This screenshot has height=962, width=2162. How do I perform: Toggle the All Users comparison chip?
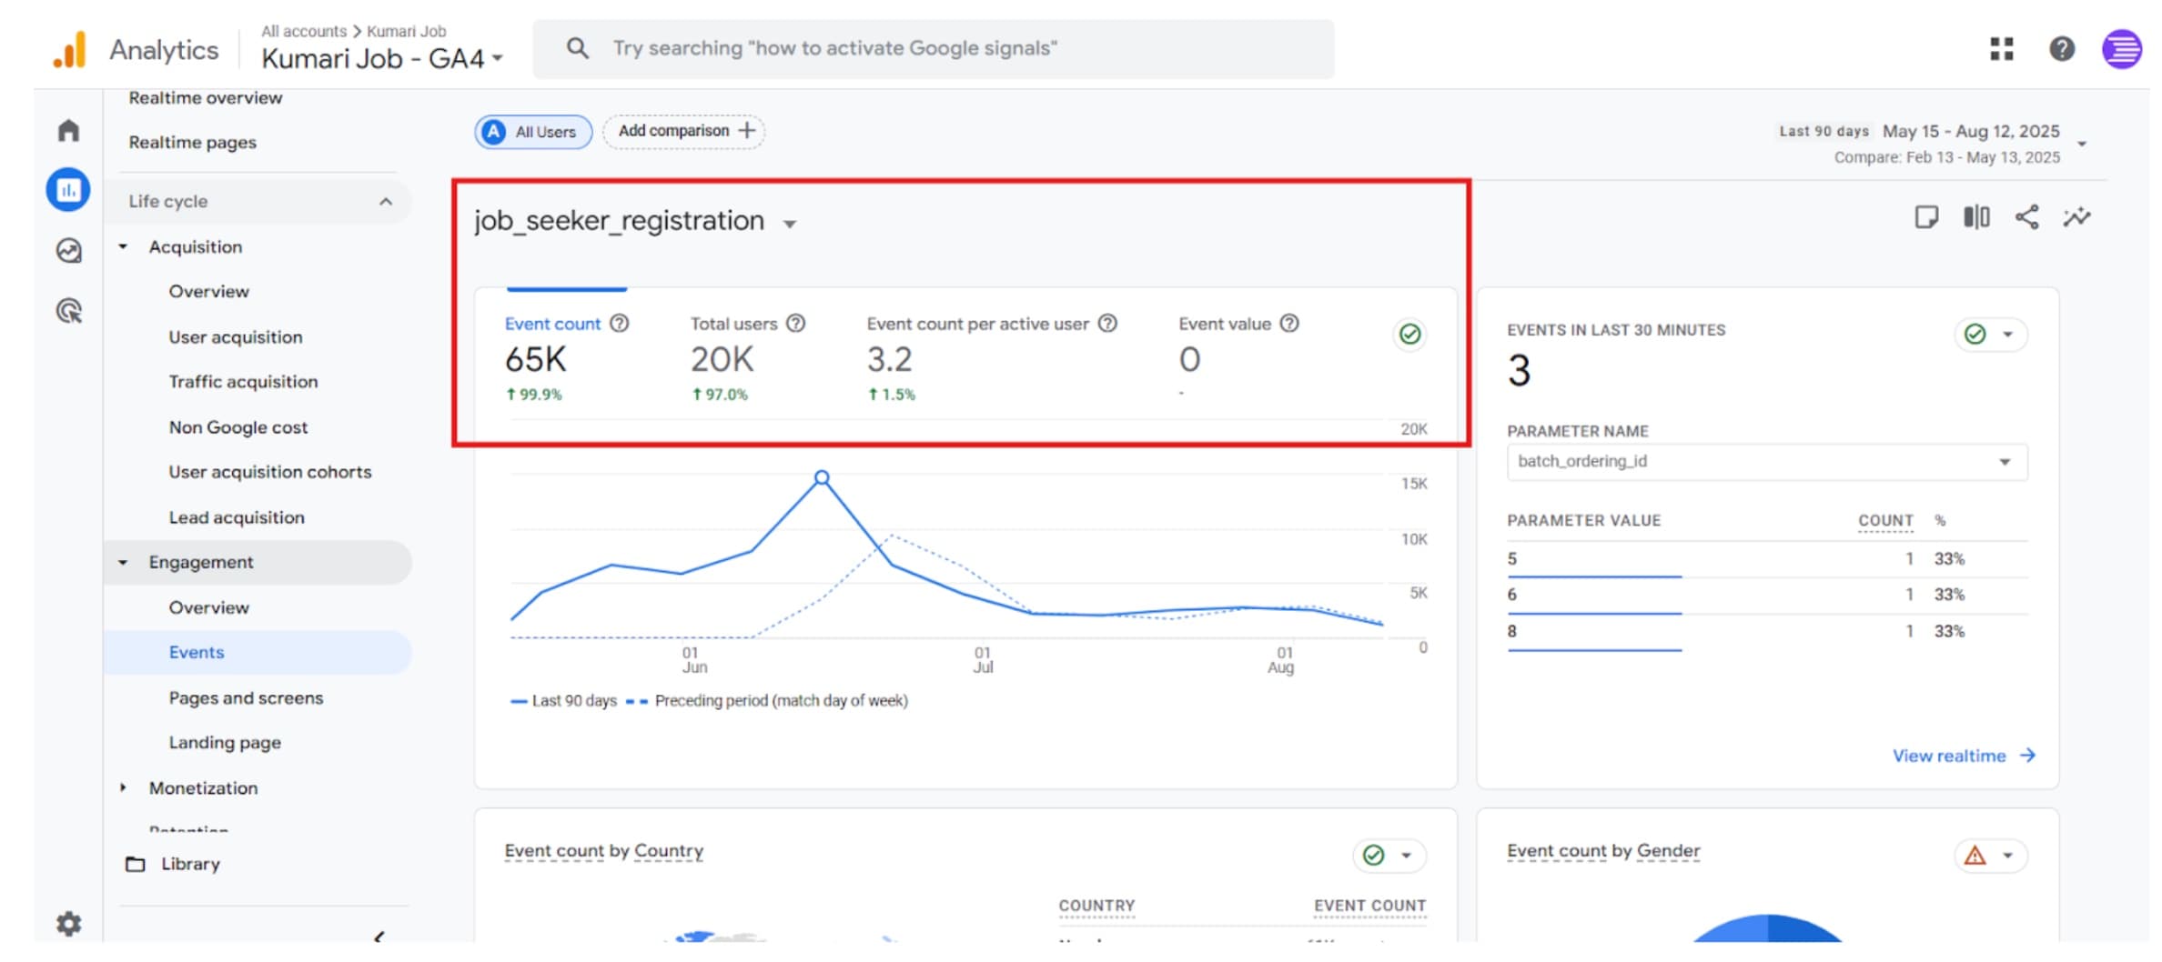coord(532,132)
